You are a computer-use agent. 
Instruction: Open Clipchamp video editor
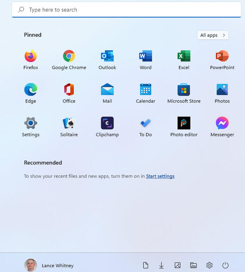point(107,127)
